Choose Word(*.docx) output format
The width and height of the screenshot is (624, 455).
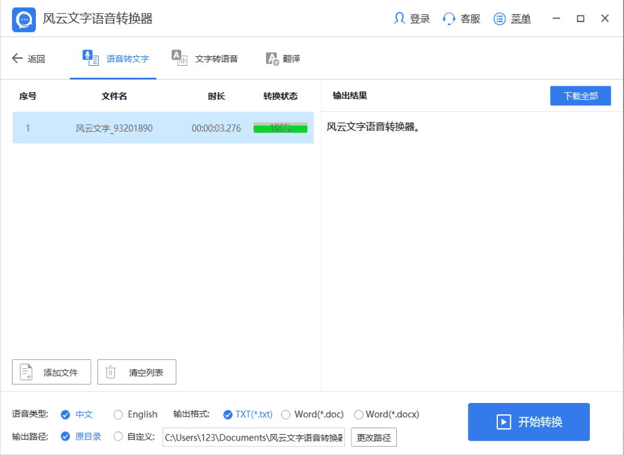pos(359,414)
